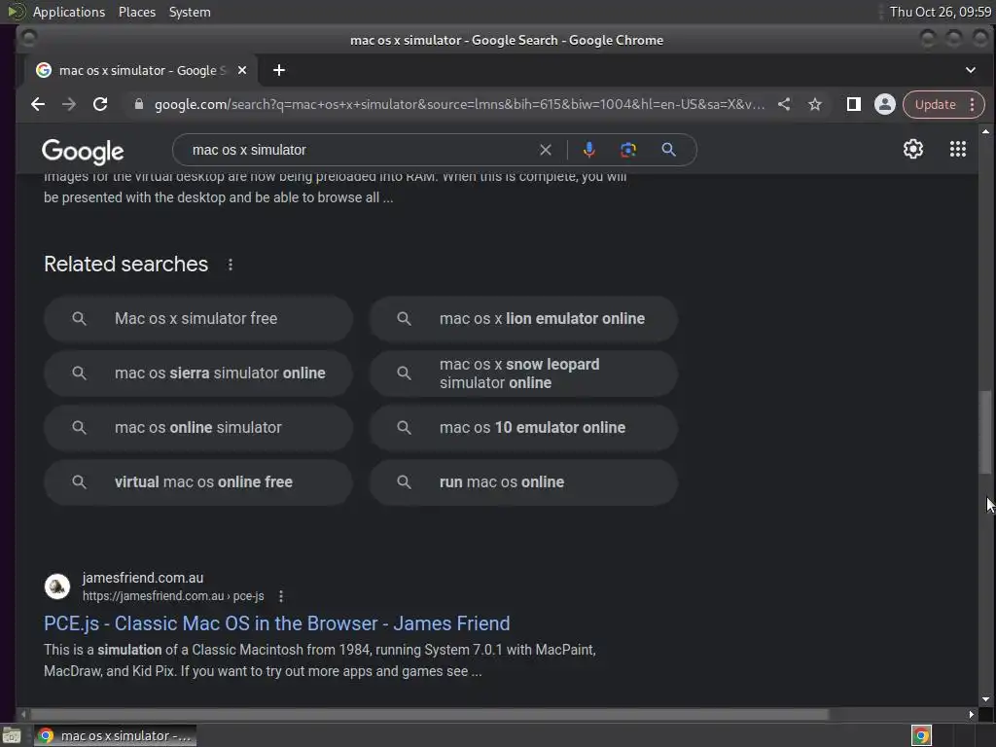Share this page from the address bar
Image resolution: width=996 pixels, height=747 pixels.
tap(784, 105)
